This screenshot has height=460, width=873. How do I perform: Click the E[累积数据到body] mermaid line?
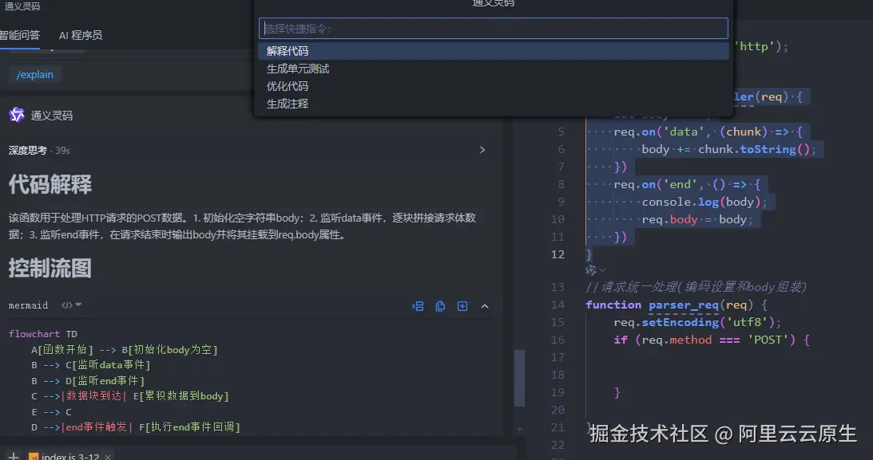click(x=130, y=396)
